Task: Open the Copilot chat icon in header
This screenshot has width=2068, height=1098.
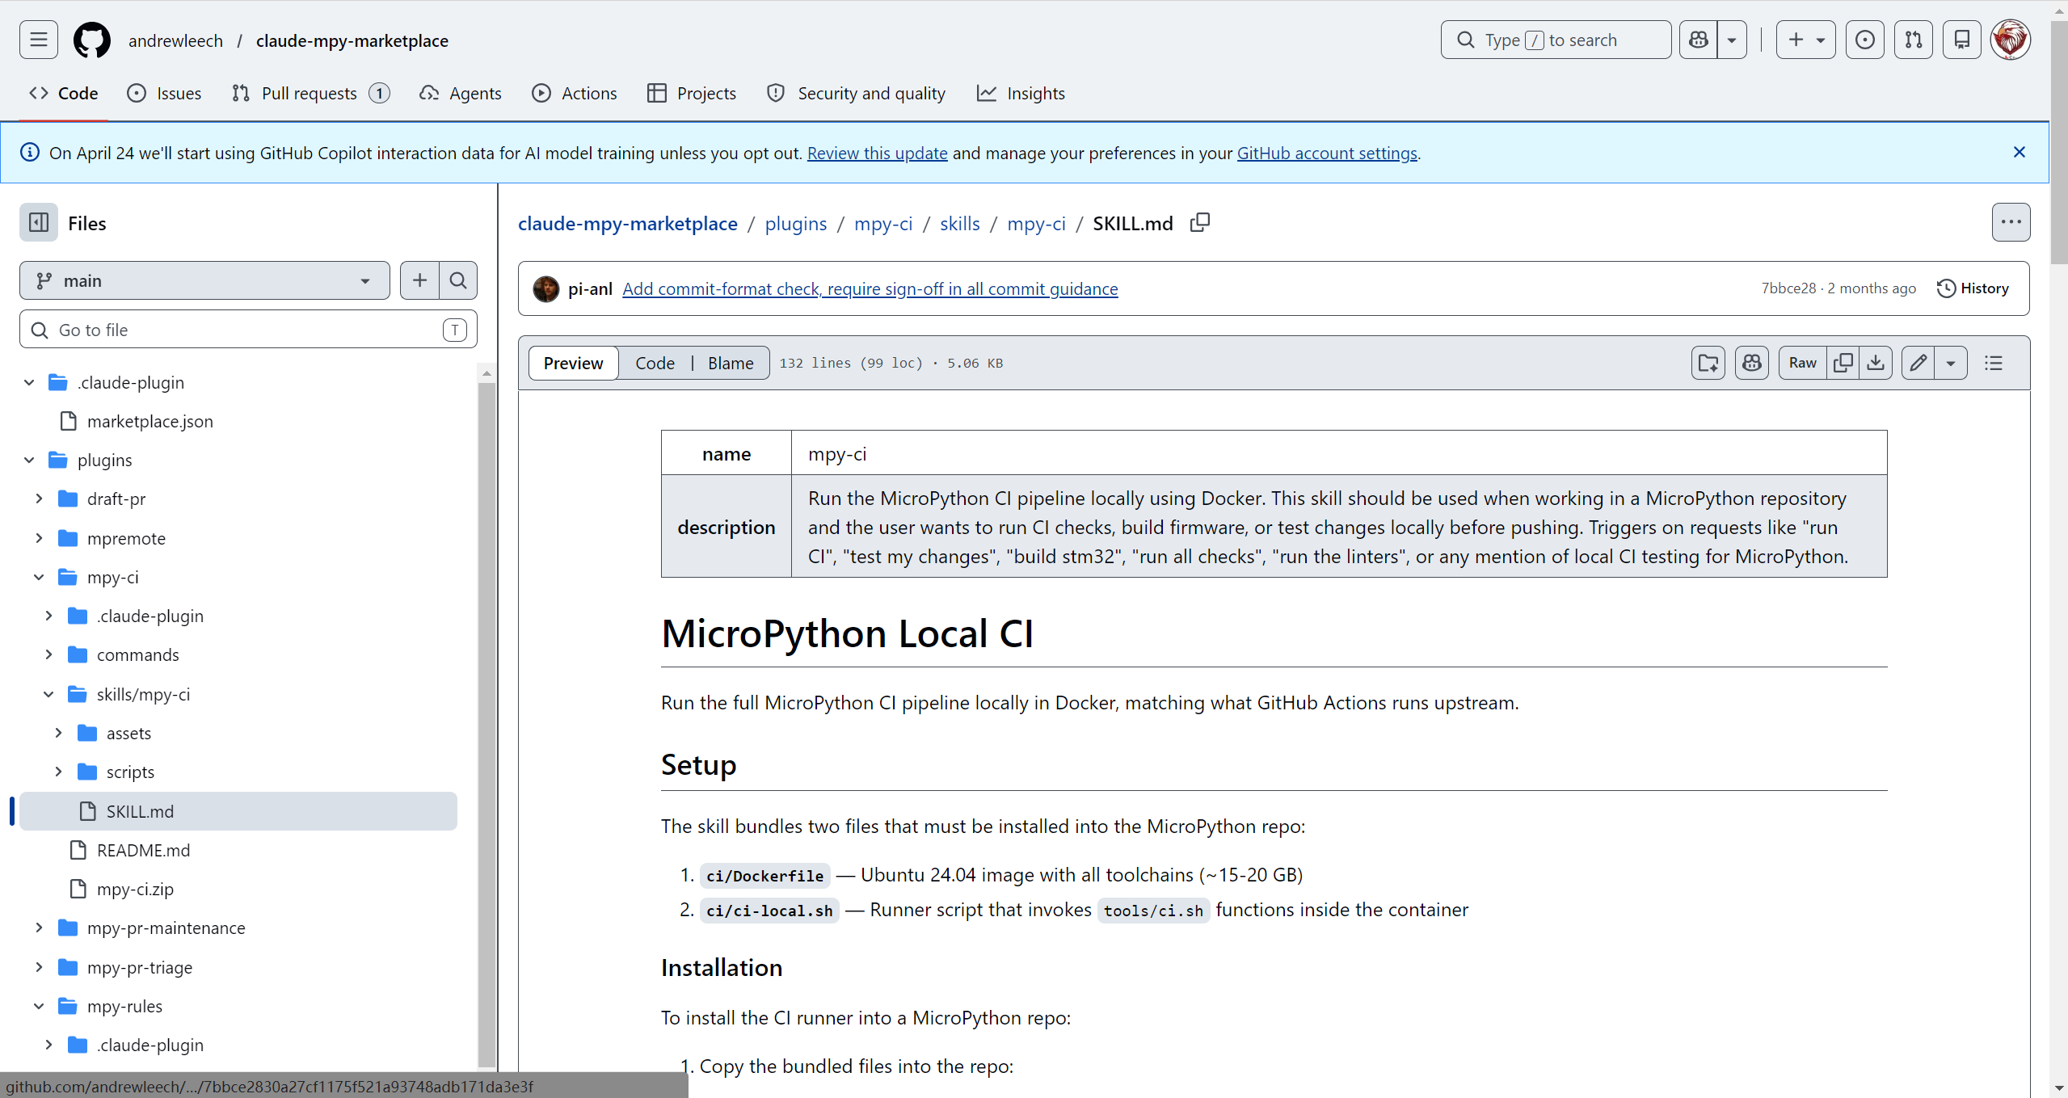Action: [x=1699, y=40]
